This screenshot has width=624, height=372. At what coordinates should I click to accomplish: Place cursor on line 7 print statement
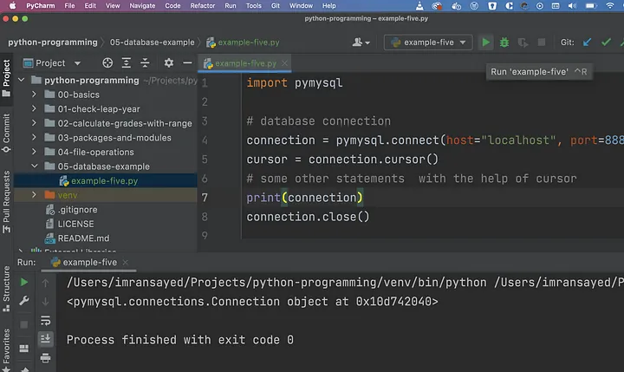(x=304, y=198)
